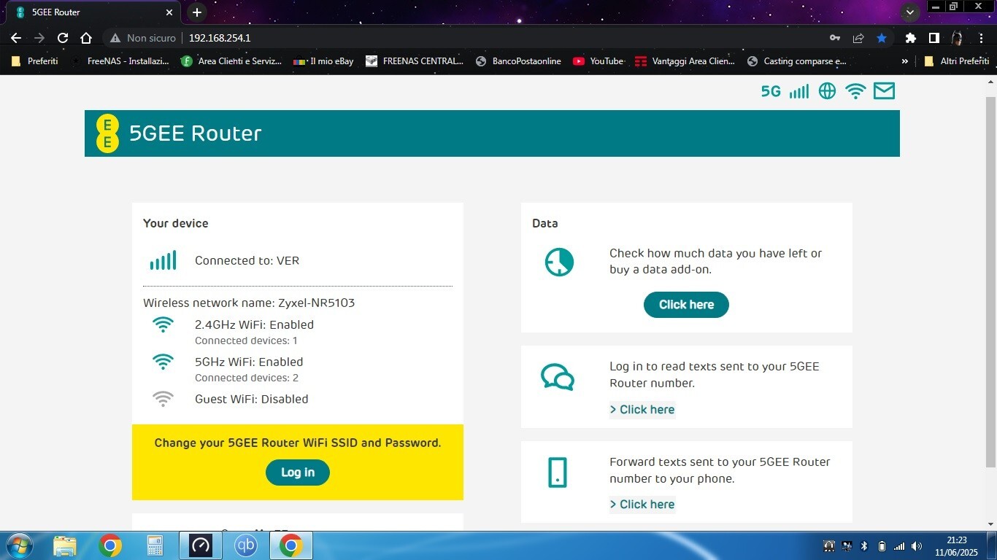Open the Chrome profile avatar
Viewport: 997px width, 560px height.
(x=957, y=38)
